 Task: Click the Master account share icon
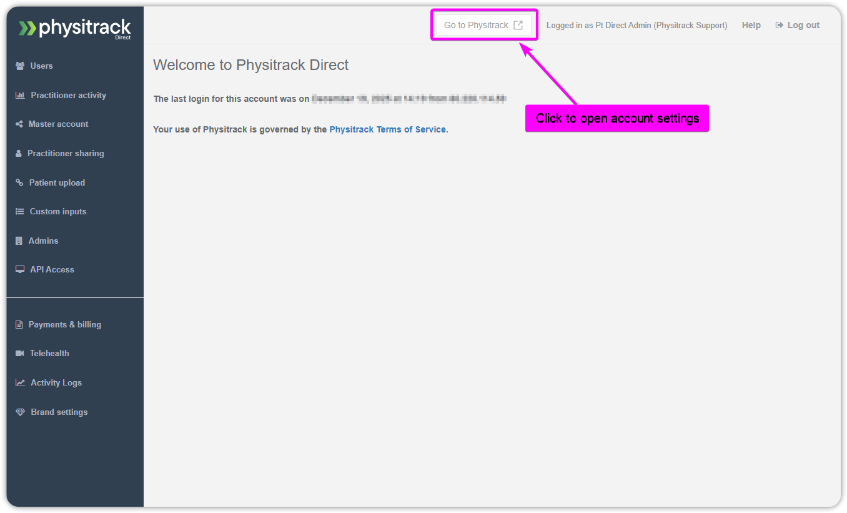pos(19,124)
